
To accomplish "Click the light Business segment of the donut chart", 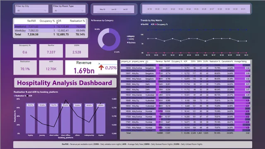I will [100, 38].
